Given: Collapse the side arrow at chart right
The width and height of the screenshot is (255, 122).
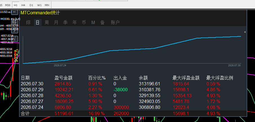Looking at the screenshot, I should (x=245, y=32).
